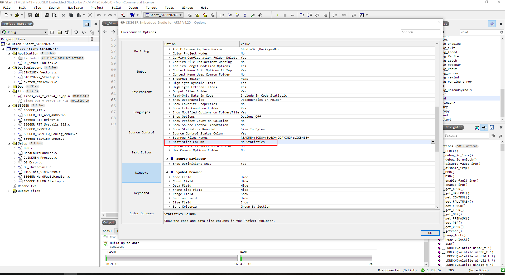The image size is (505, 275).
Task: Click the Option column header
Action: tap(201, 44)
